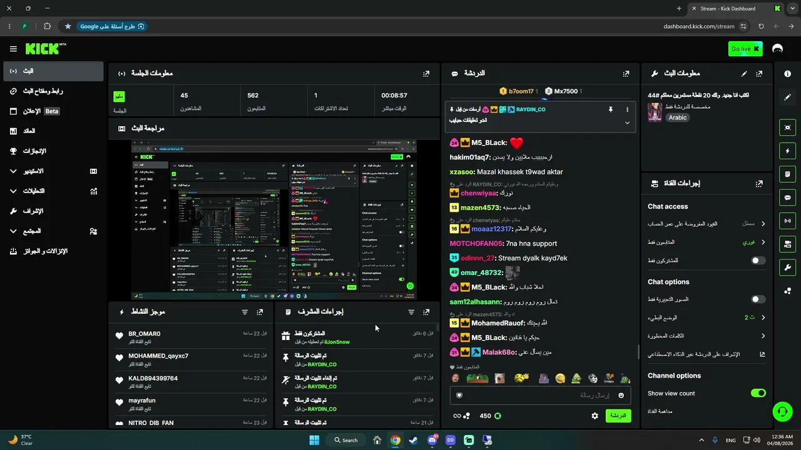Open الإنجازات sidebar item

click(53, 151)
